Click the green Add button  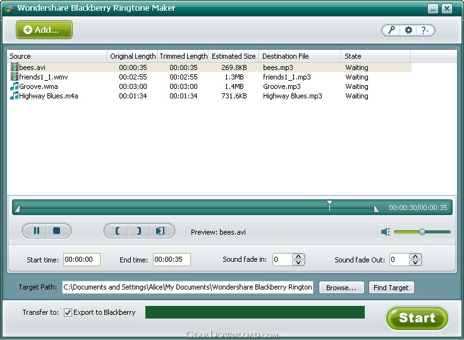click(44, 30)
